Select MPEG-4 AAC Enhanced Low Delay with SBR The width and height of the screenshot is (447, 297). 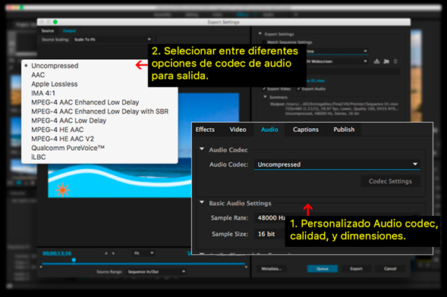(99, 111)
